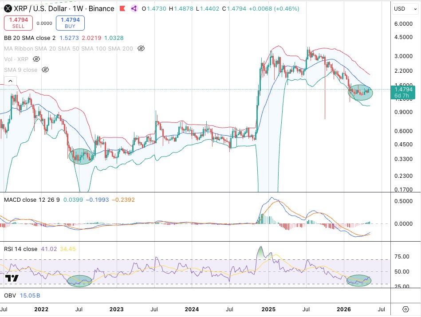
Task: Click the current price label 1.4794 on axis
Action: click(x=403, y=92)
